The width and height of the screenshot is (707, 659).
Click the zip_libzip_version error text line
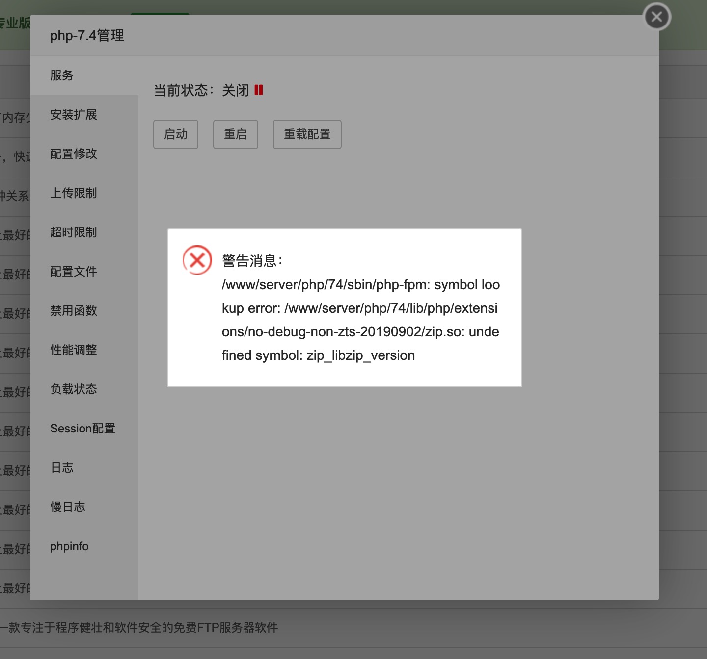click(x=318, y=355)
